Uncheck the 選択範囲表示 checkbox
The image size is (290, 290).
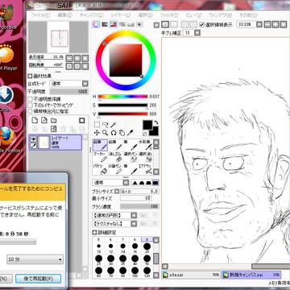202,25
